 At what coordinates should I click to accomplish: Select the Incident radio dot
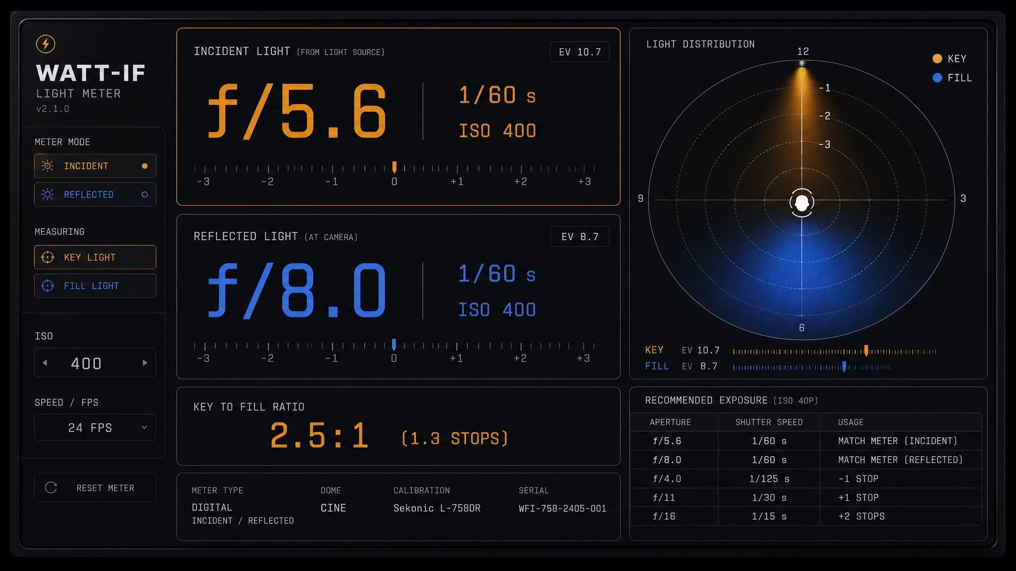pyautogui.click(x=144, y=166)
